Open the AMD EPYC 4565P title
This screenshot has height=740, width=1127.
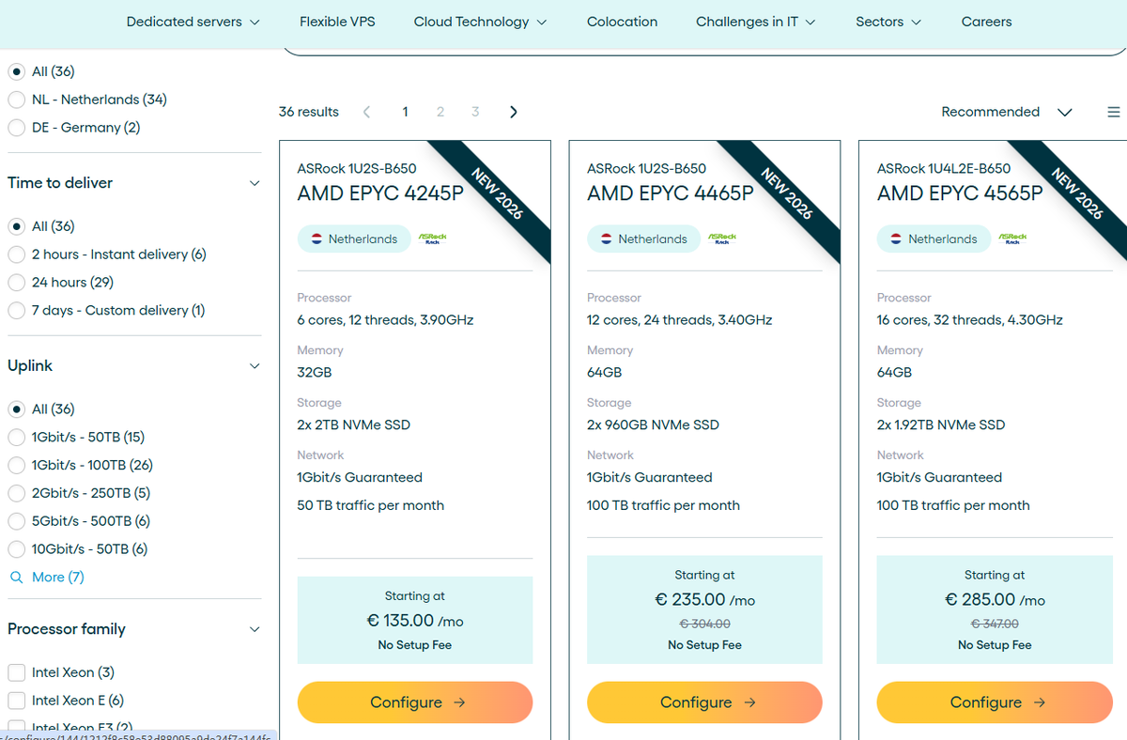pyautogui.click(x=960, y=193)
